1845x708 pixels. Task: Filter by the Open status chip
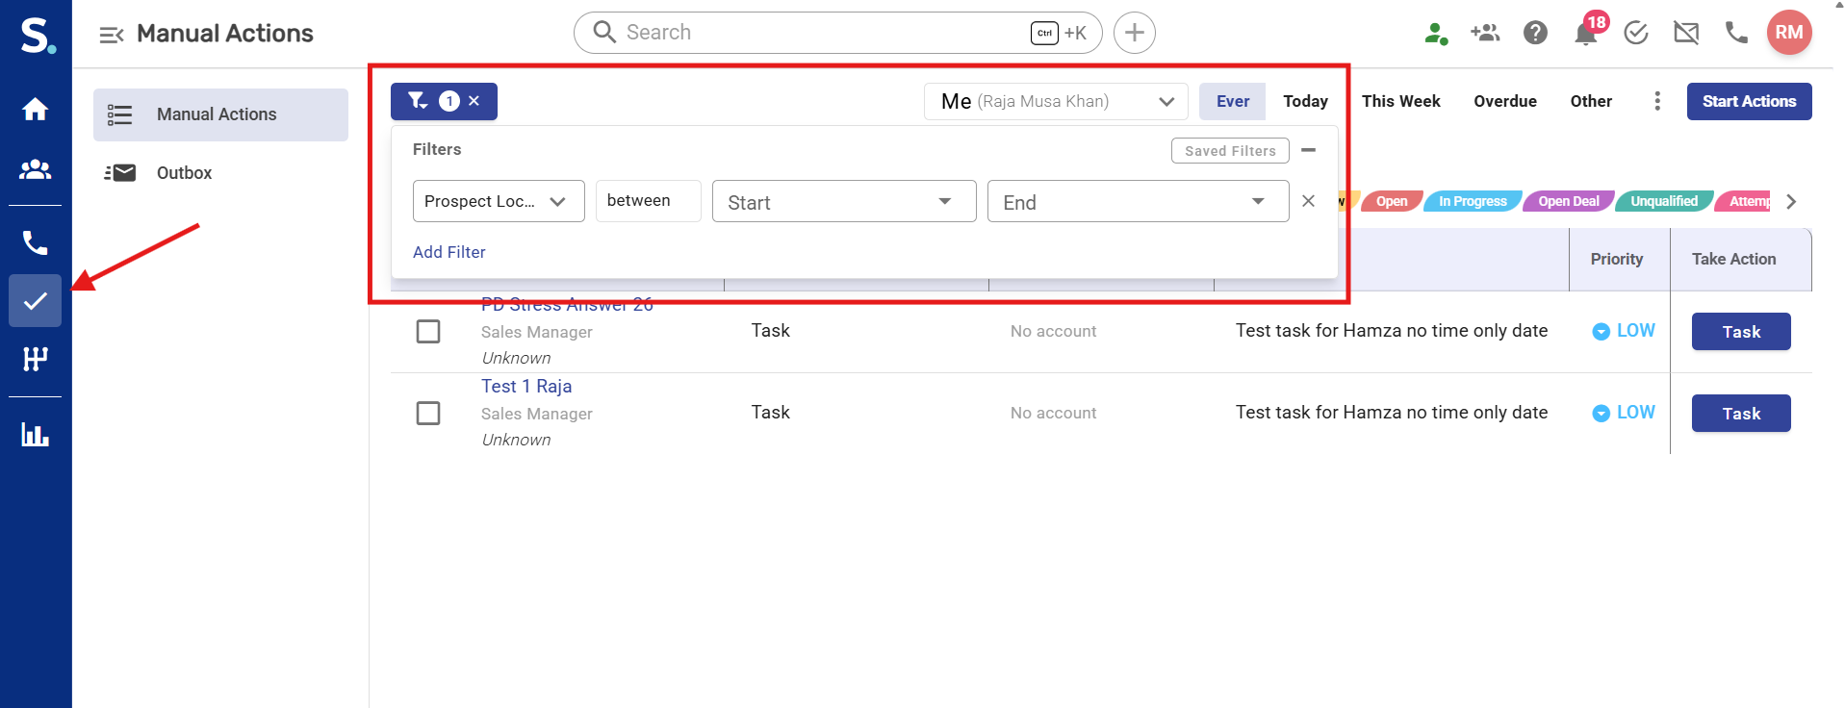[1392, 201]
